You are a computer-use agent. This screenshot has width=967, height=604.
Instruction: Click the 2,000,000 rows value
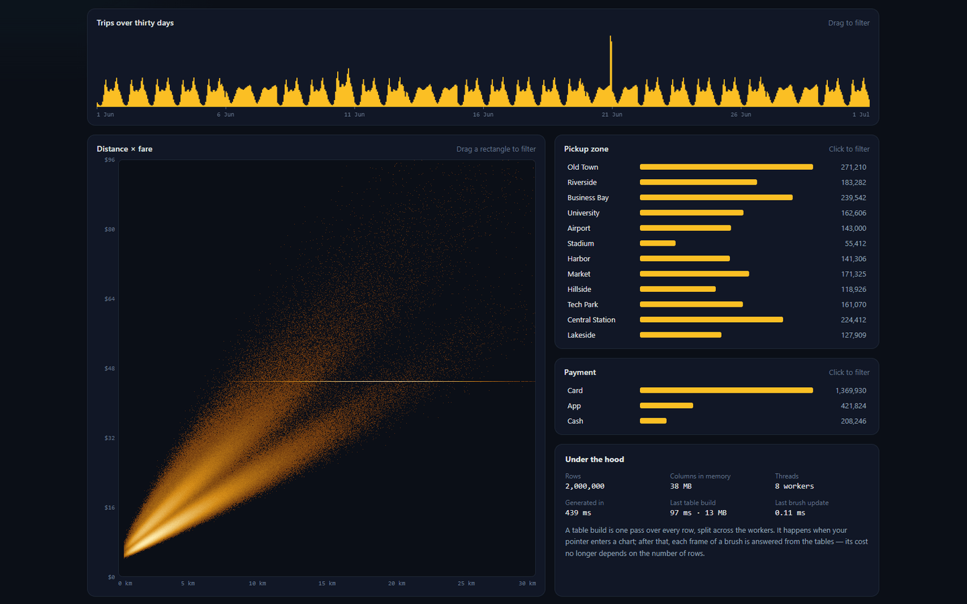click(585, 487)
